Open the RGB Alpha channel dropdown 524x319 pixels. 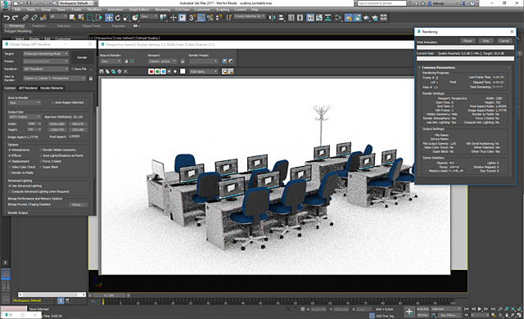coord(204,71)
